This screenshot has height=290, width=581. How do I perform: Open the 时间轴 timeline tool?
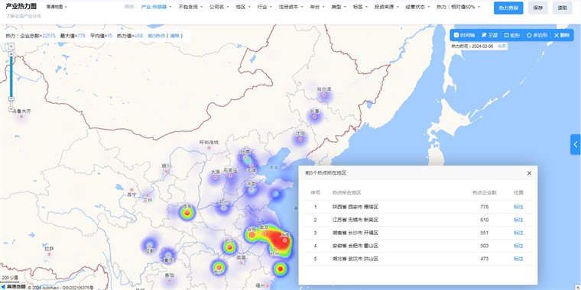pyautogui.click(x=464, y=35)
